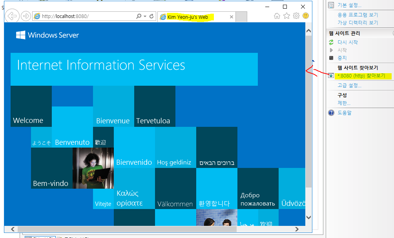The image size is (394, 238).
Task: Click the Καλώς ορίσατε tile
Action: pos(134,188)
